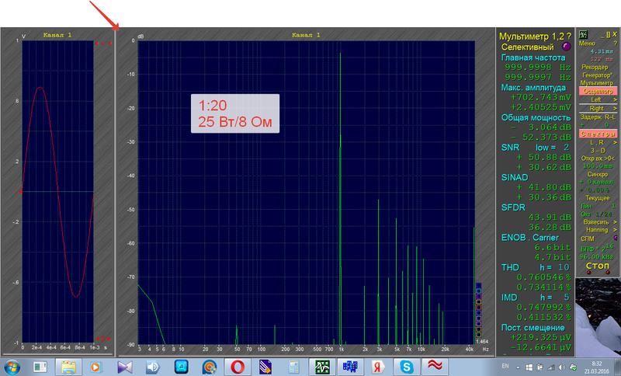The image size is (621, 376).
Task: Open the volume tray icon
Action: (x=561, y=367)
